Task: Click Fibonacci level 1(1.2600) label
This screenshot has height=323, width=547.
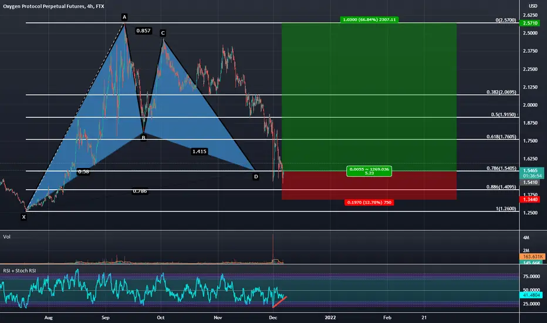Action: 506,208
